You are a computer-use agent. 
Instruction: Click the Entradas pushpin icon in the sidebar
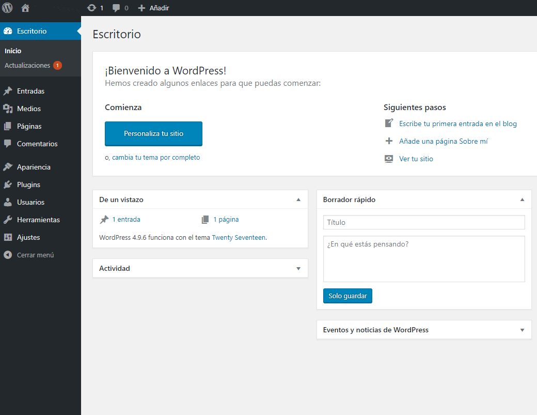pos(8,91)
